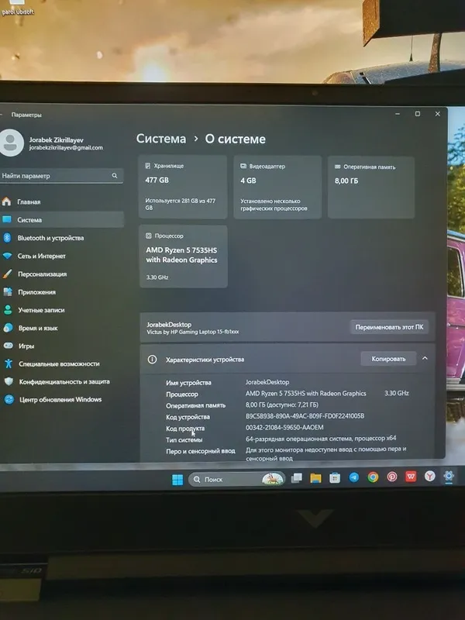This screenshot has width=465, height=620.
Task: Open File Explorer from the taskbar
Action: point(315,478)
